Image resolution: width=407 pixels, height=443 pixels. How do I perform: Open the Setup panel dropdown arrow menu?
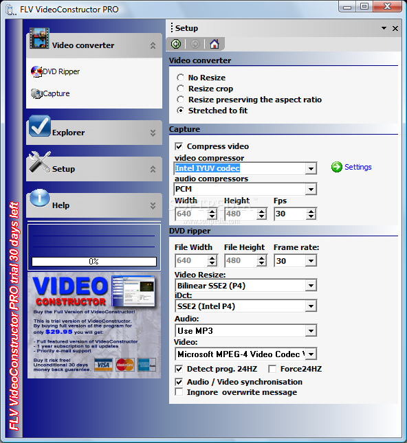[x=384, y=28]
